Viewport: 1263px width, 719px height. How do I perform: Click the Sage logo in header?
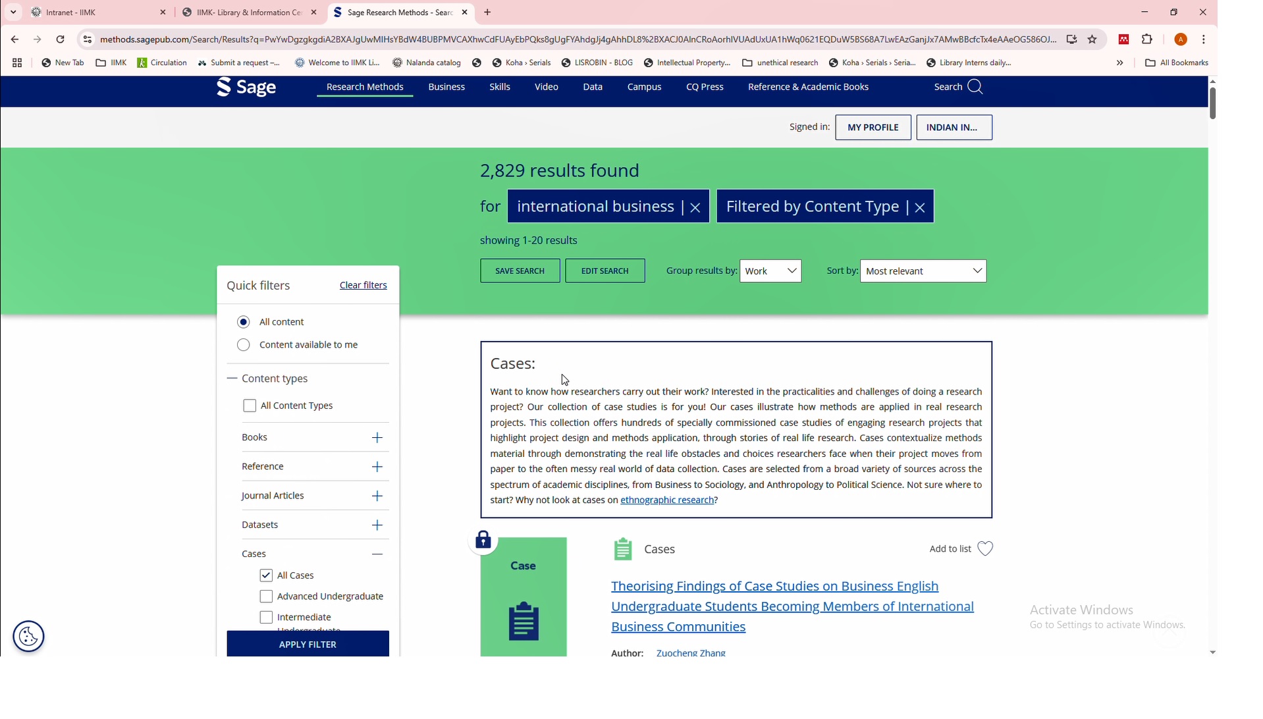click(x=246, y=87)
